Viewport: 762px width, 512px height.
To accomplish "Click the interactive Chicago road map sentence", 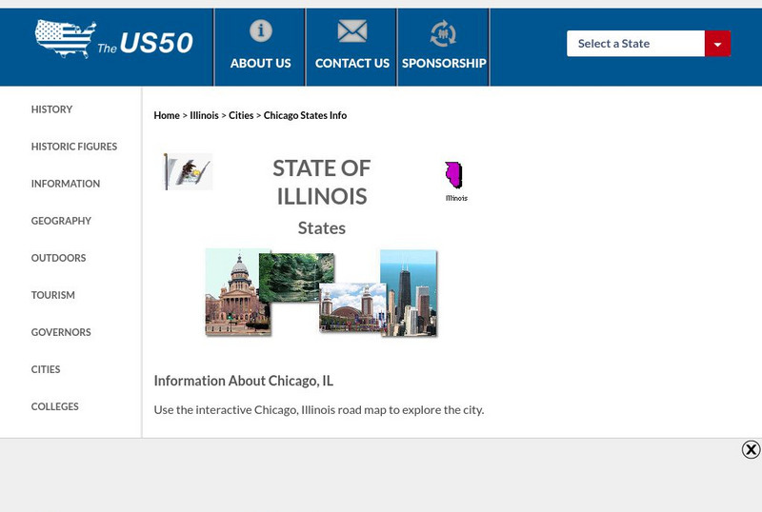I will [319, 410].
